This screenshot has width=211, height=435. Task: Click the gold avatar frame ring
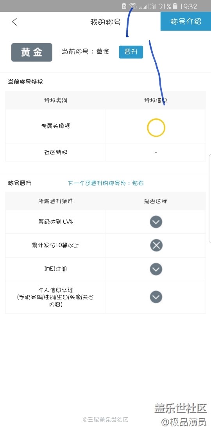click(156, 128)
